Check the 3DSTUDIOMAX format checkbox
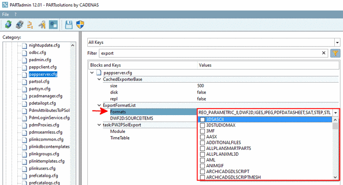 tap(203, 125)
